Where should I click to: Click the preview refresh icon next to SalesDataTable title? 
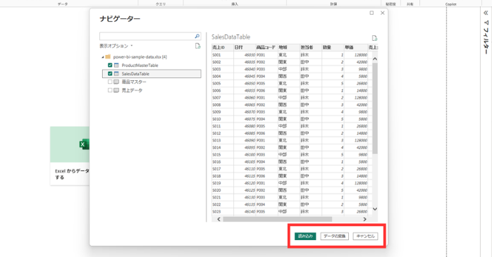[x=374, y=38]
